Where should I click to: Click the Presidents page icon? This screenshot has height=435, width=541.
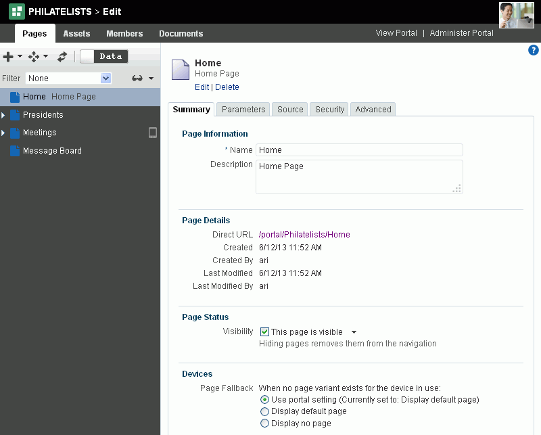coord(15,115)
